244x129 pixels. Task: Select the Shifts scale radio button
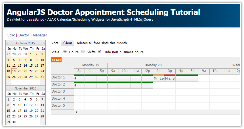tap(83, 52)
